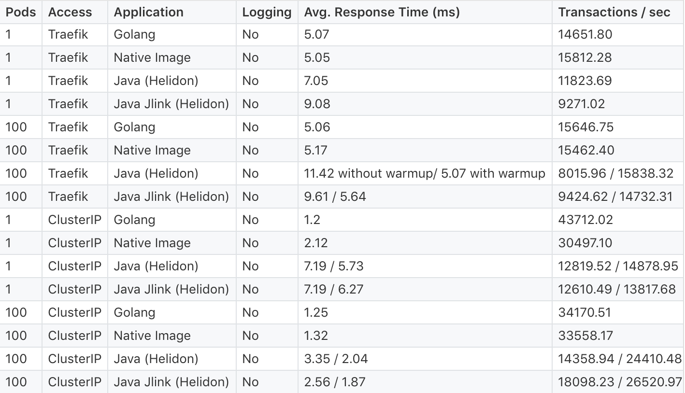The height and width of the screenshot is (393, 685).
Task: Click the 18098.23 / 26520.97 cell
Action: click(618, 382)
